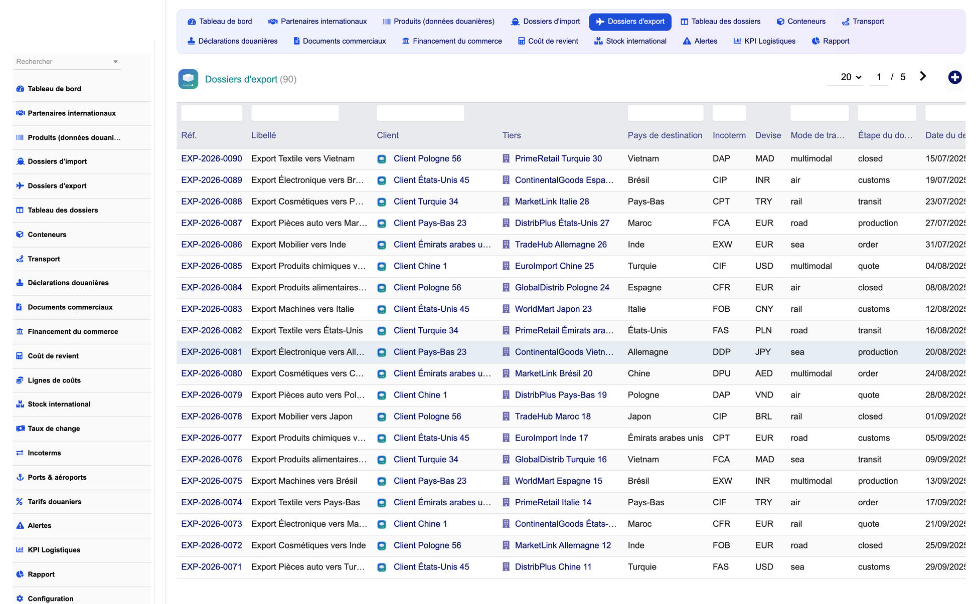
Task: Click the Tarifs douaniers percent icon in sidebar
Action: pyautogui.click(x=20, y=502)
